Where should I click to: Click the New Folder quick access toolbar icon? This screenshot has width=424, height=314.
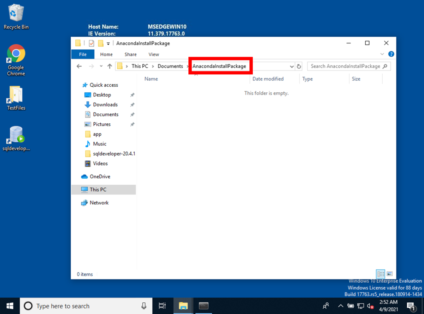101,43
